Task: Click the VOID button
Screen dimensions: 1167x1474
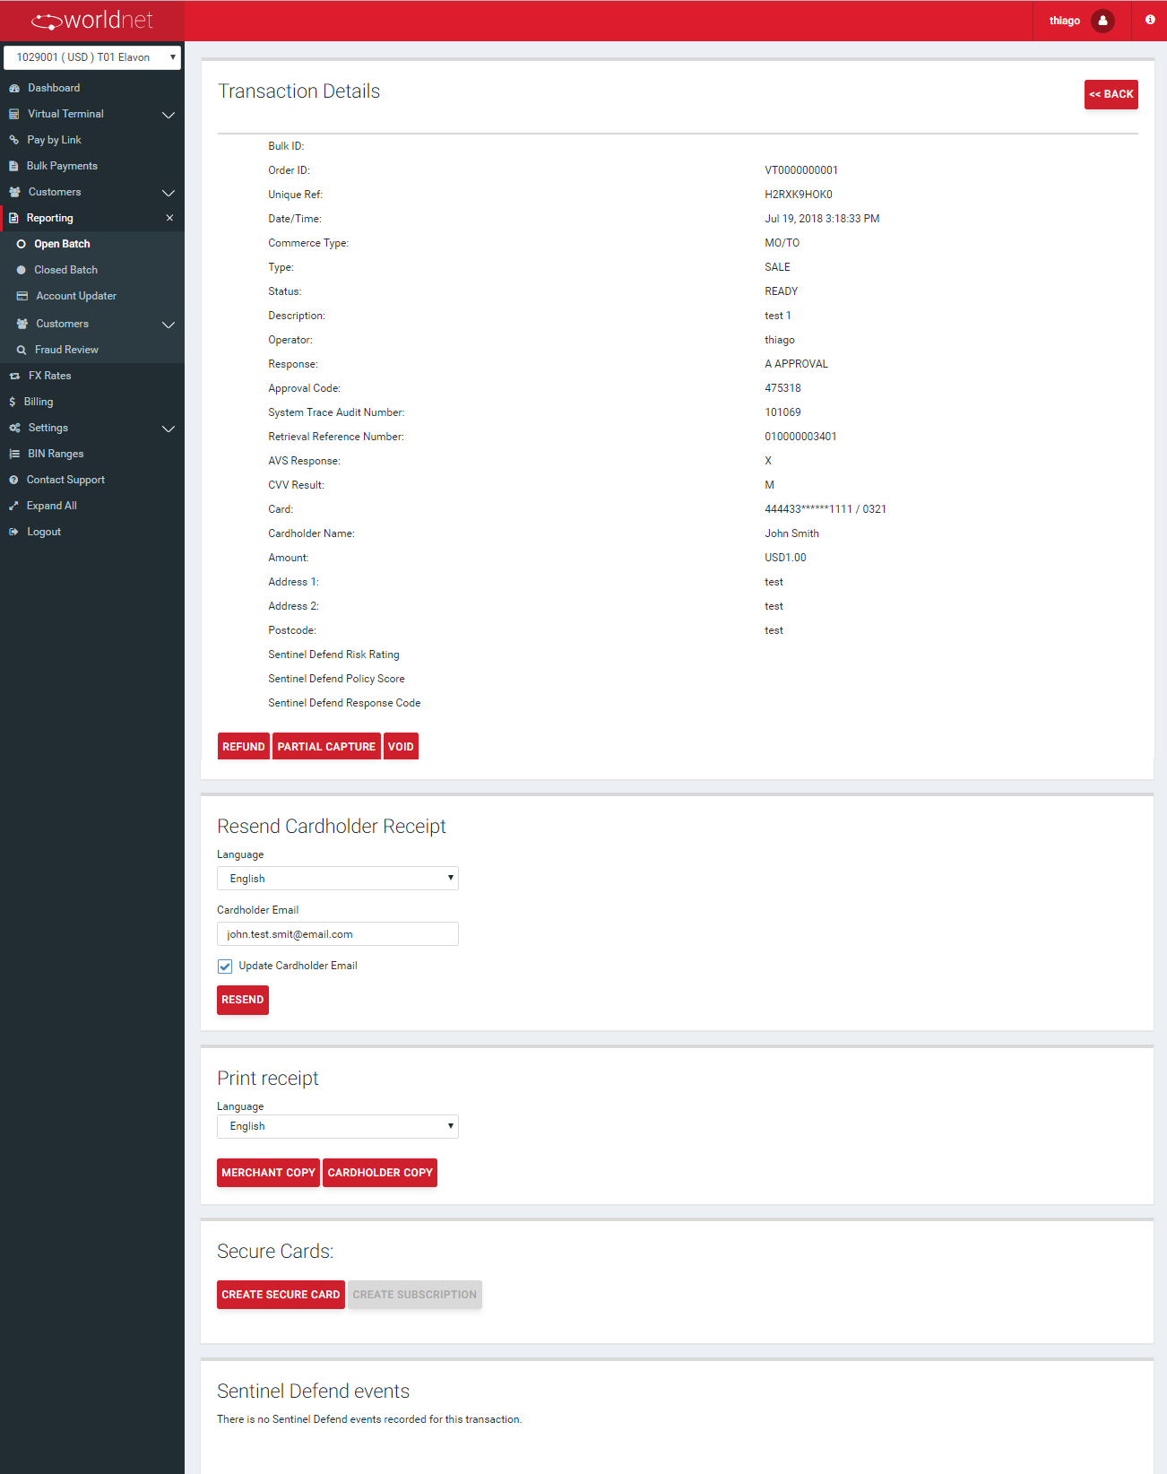Action: click(401, 746)
